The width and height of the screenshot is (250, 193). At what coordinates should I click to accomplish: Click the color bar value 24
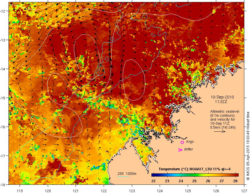click(x=181, y=181)
